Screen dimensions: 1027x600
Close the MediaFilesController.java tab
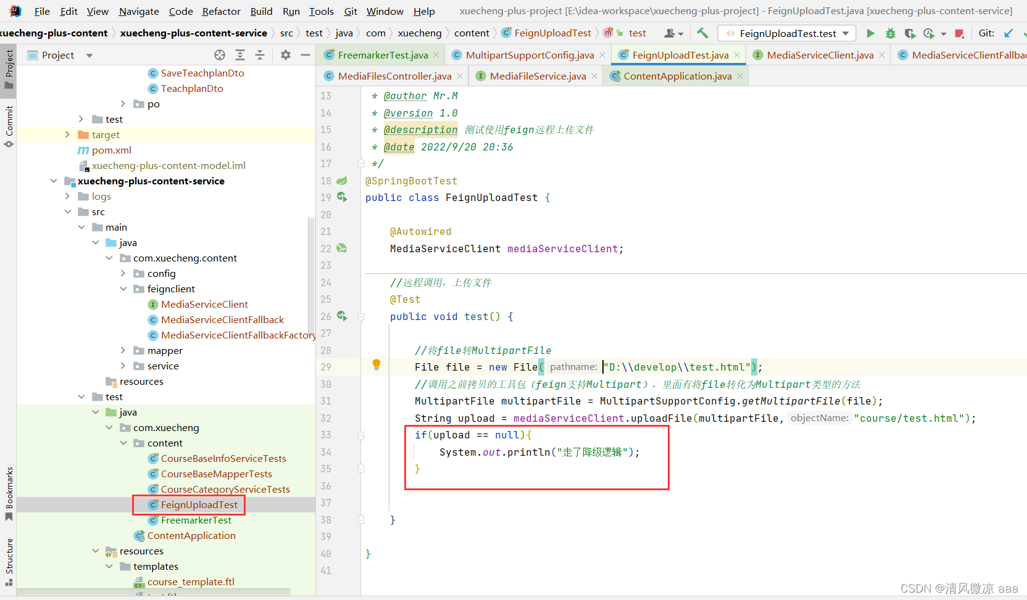pyautogui.click(x=460, y=76)
